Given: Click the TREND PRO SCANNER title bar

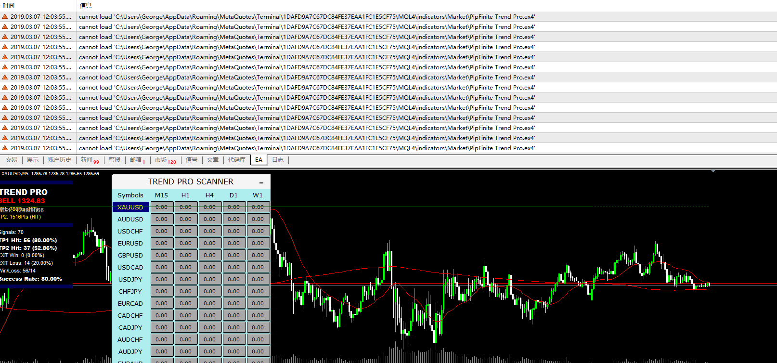Looking at the screenshot, I should click(x=191, y=181).
